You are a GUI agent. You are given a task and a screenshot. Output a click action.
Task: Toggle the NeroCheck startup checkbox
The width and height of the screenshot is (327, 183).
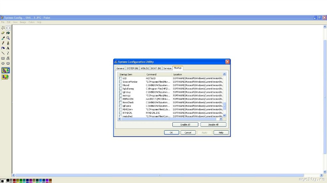(120, 102)
